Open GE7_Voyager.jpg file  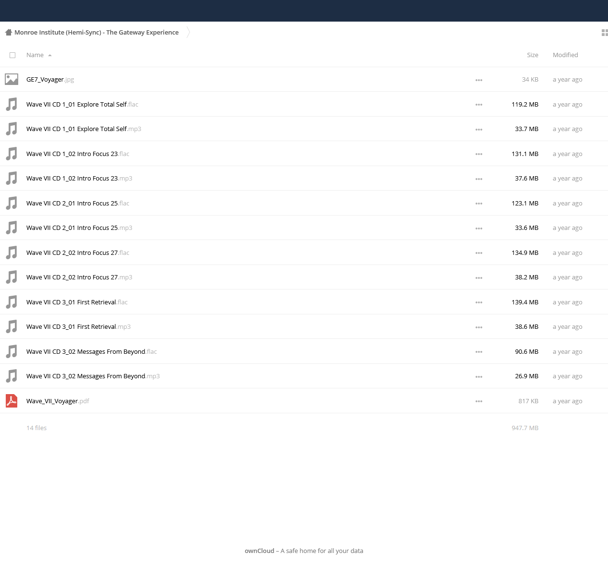pyautogui.click(x=50, y=80)
